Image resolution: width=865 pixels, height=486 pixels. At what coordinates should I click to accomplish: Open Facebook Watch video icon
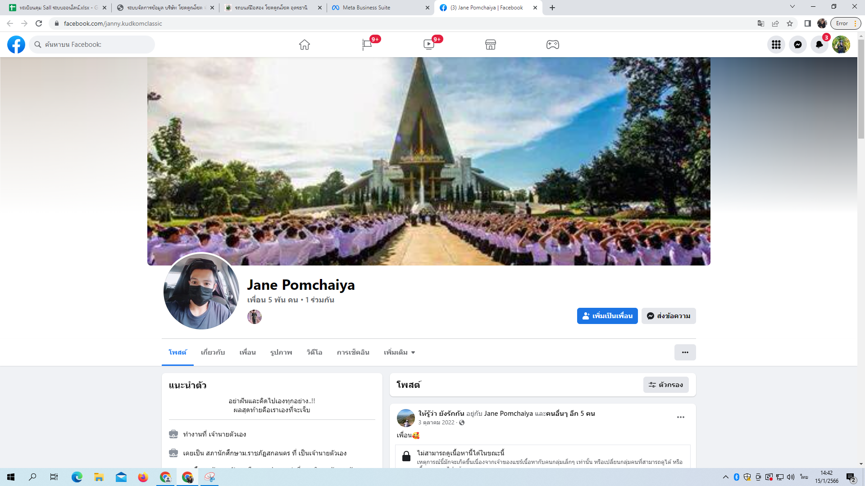point(428,45)
